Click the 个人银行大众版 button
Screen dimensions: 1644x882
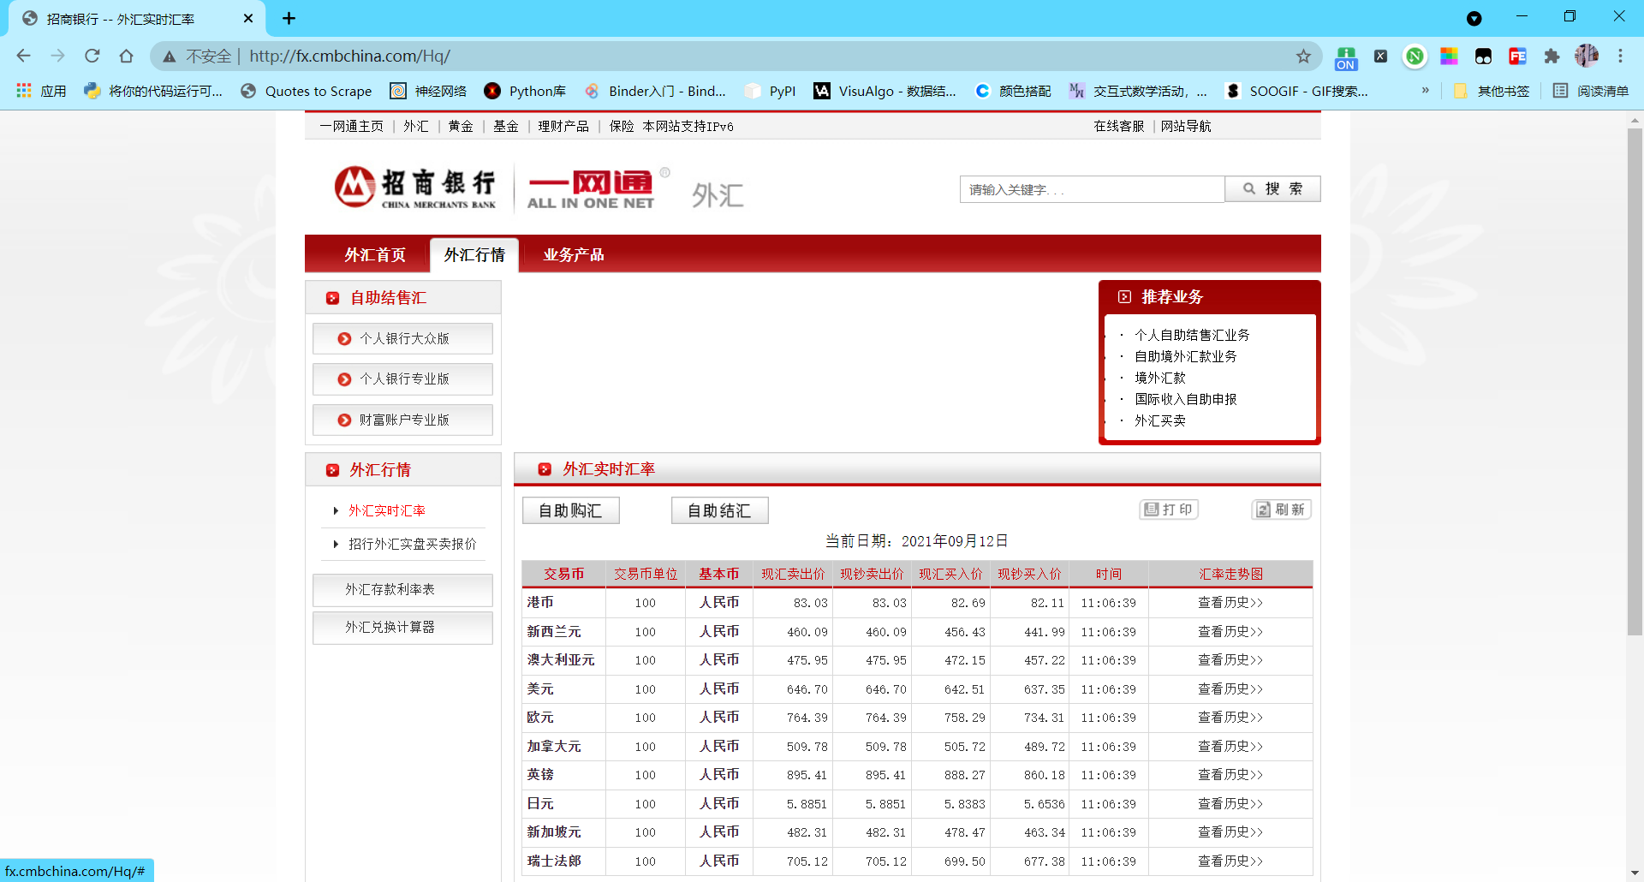(x=402, y=338)
